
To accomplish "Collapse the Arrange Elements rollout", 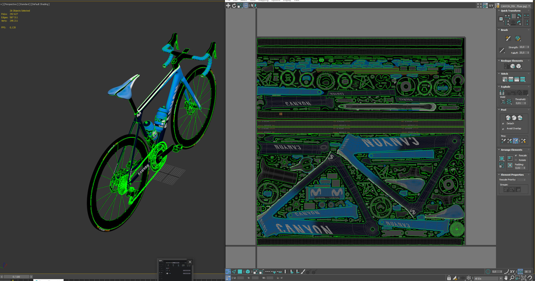I will click(x=499, y=150).
